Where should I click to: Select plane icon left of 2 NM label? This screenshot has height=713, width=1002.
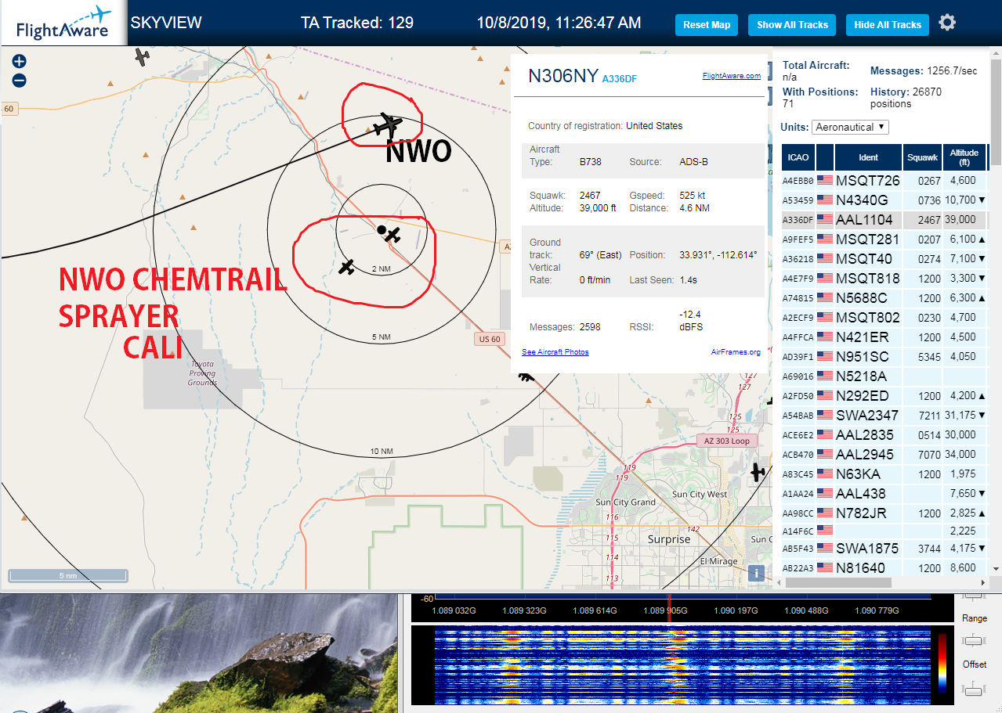(347, 267)
